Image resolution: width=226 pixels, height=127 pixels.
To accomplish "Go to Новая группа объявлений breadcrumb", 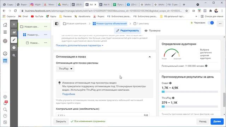I will point(110,24).
